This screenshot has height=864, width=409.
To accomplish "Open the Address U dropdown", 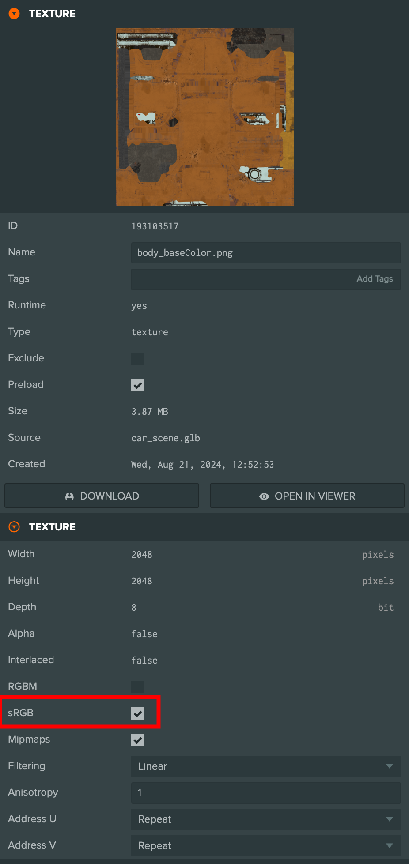I will pyautogui.click(x=266, y=819).
